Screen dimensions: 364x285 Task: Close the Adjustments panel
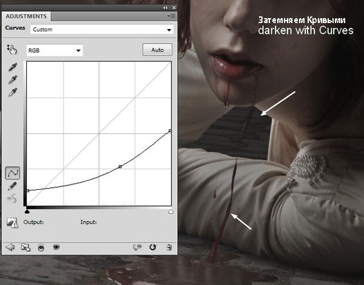click(174, 8)
